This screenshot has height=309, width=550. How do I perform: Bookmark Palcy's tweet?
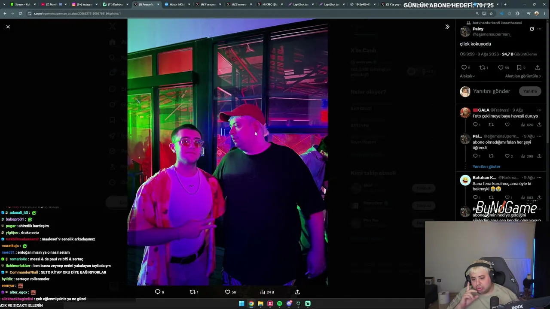(x=519, y=68)
